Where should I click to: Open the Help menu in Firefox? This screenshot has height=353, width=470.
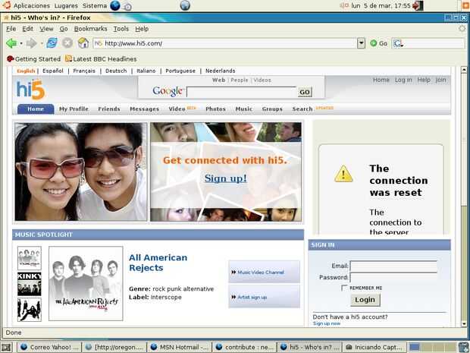(x=142, y=29)
